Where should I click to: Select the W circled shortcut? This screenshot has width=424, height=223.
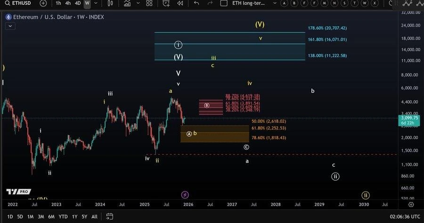click(x=365, y=3)
